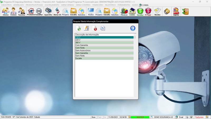Click the edit record pencil icon in dialog
Image resolution: width=211 pixels, height=119 pixels.
[x=86, y=28]
